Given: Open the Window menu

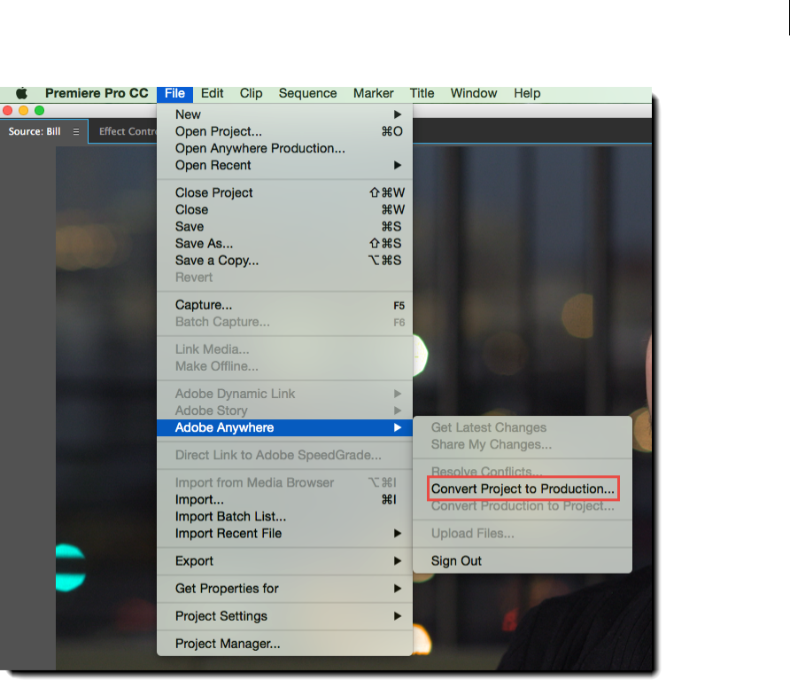Looking at the screenshot, I should (474, 93).
